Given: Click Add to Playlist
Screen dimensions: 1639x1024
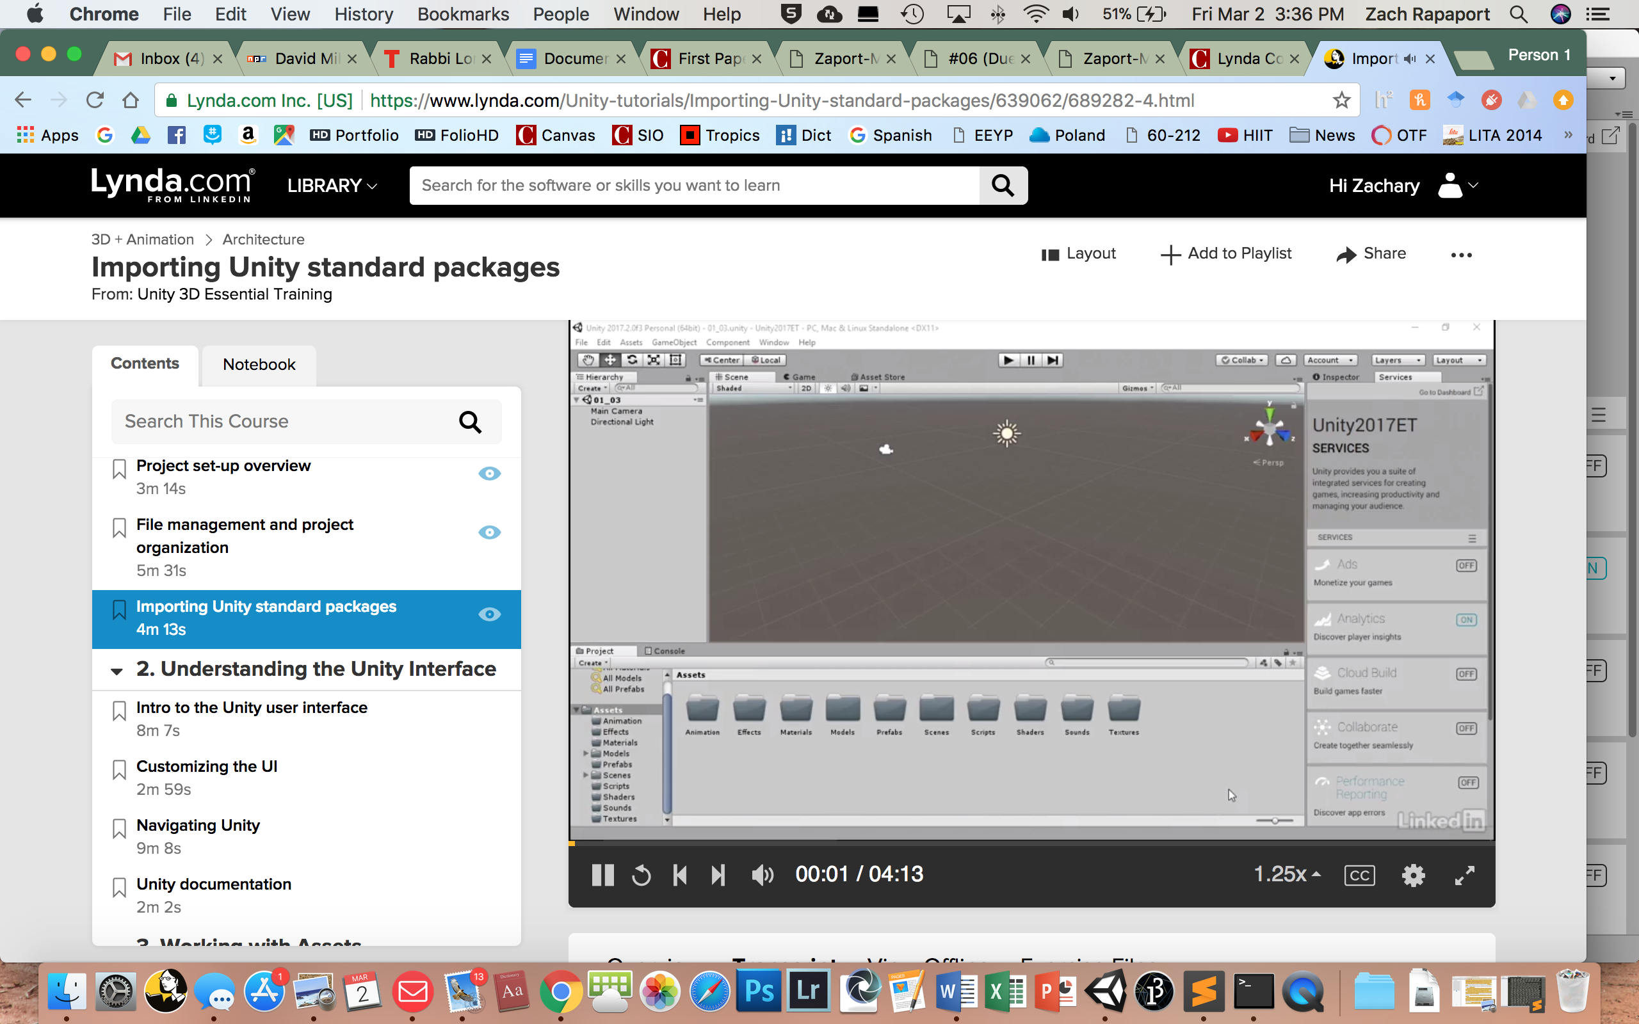Looking at the screenshot, I should coord(1226,253).
